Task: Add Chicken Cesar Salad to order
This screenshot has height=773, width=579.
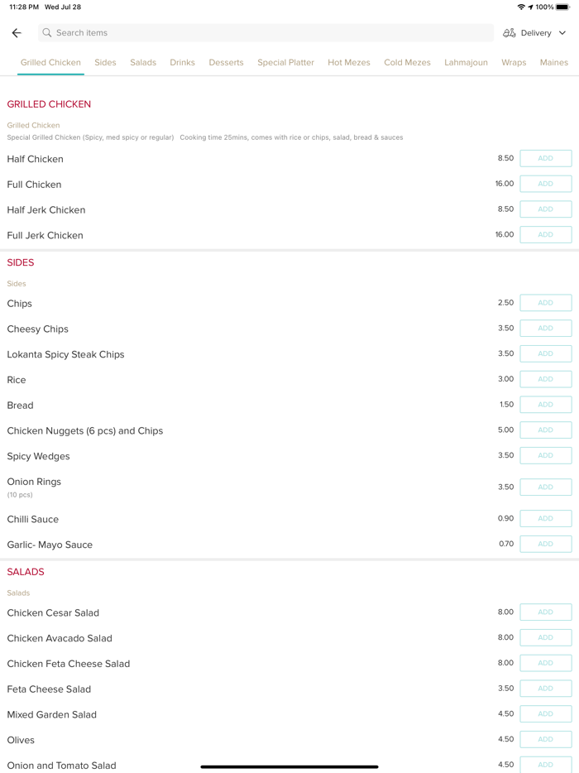Action: tap(545, 612)
